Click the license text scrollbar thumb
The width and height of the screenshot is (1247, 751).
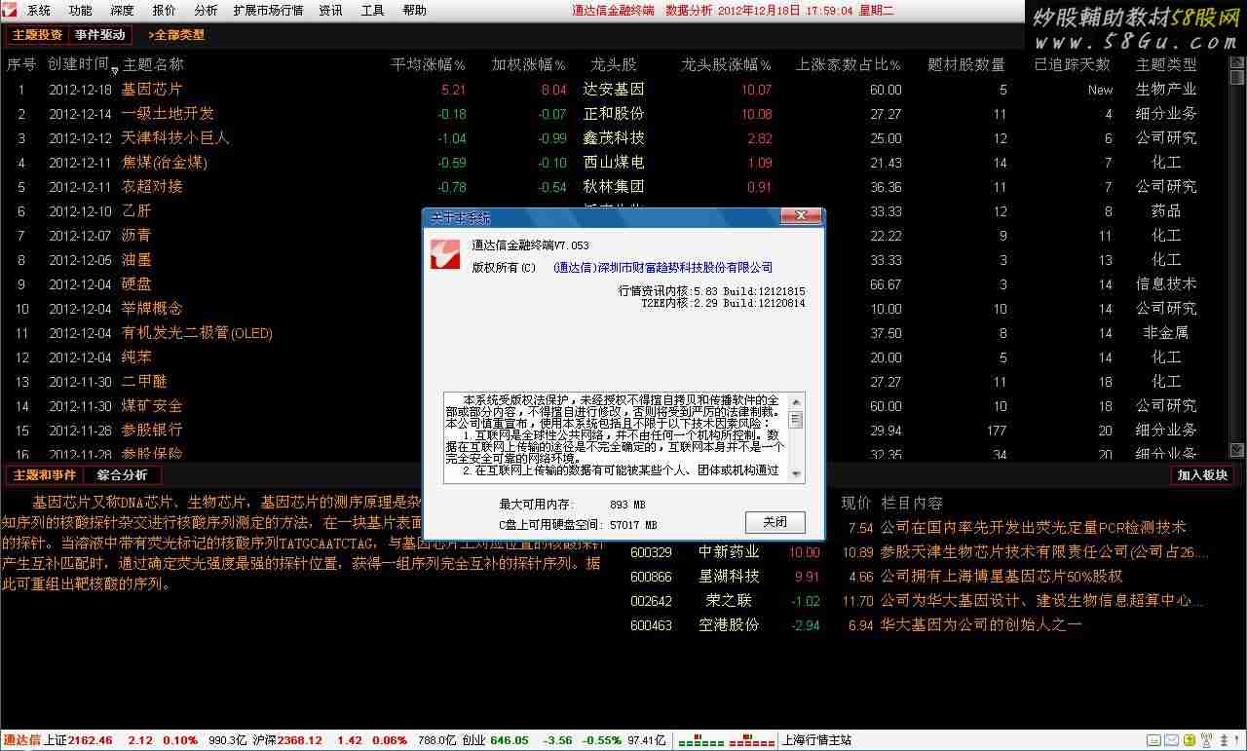point(796,420)
